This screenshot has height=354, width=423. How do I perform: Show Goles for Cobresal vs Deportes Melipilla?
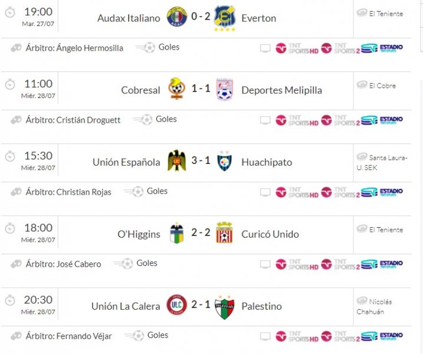pos(166,119)
